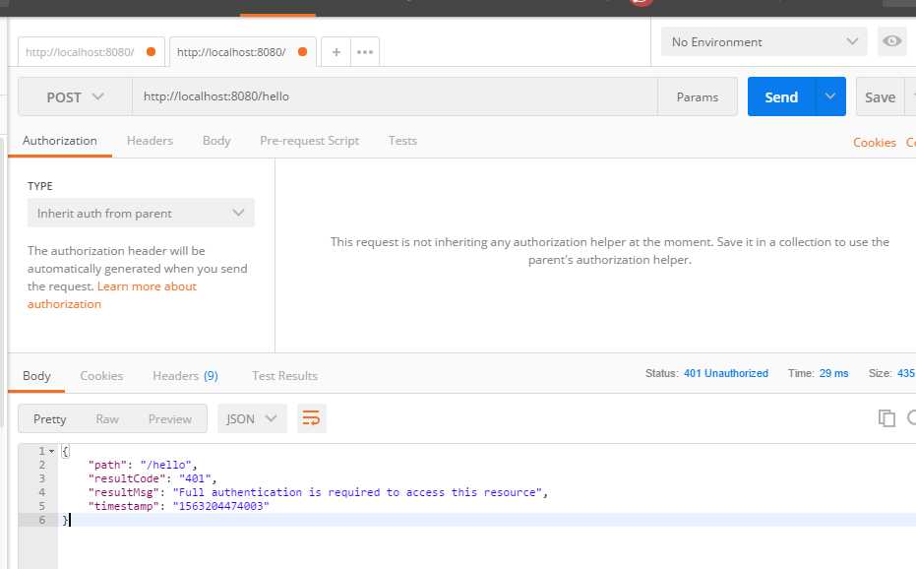Switch to the first localhost:8080 request tab
Screen dimensions: 916x569
92,52
